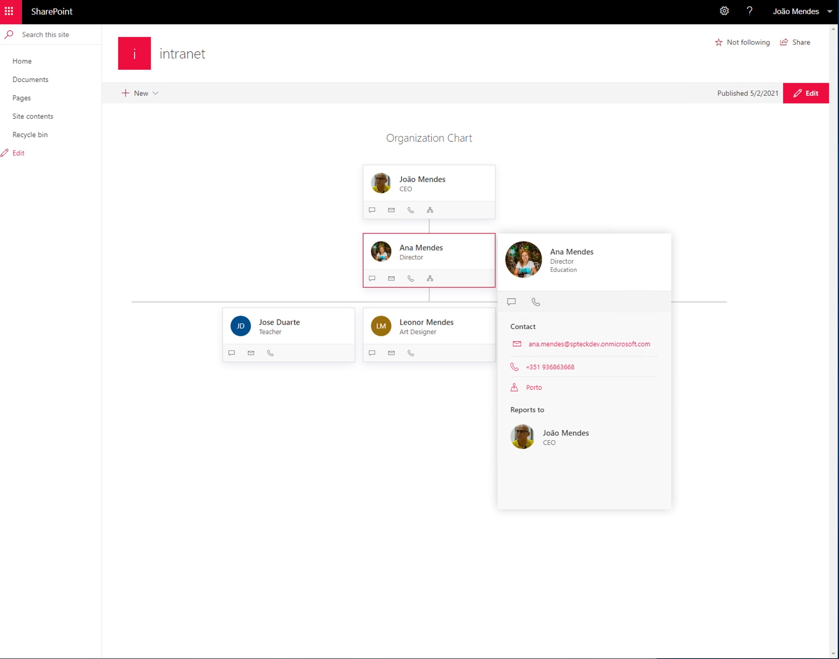Click the phone icon in Ana Mendes popup
Viewport: 839px width, 659px height.
[537, 302]
